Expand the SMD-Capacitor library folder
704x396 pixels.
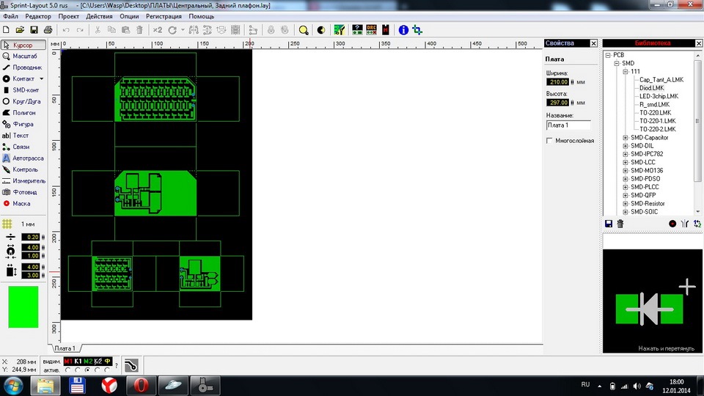pos(626,138)
